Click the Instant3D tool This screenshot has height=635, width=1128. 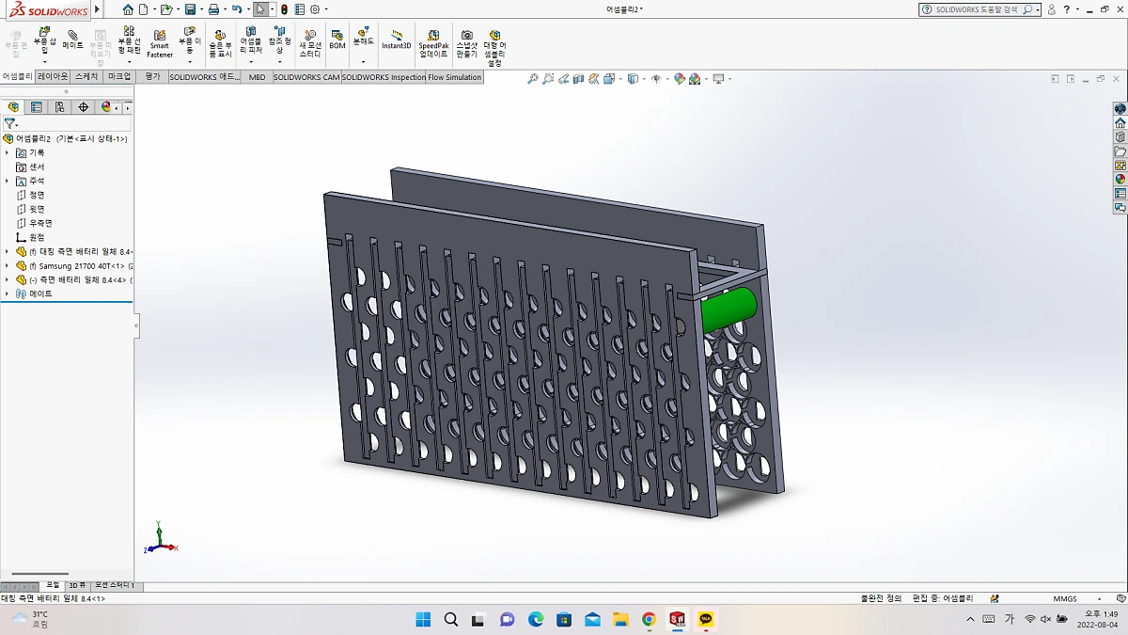coord(396,40)
